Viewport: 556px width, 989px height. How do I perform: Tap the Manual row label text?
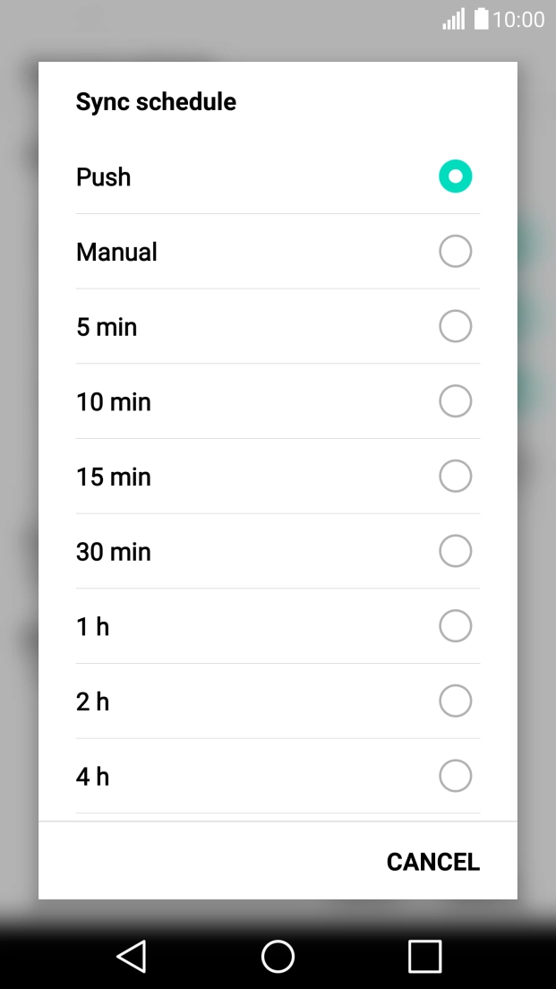(x=116, y=252)
